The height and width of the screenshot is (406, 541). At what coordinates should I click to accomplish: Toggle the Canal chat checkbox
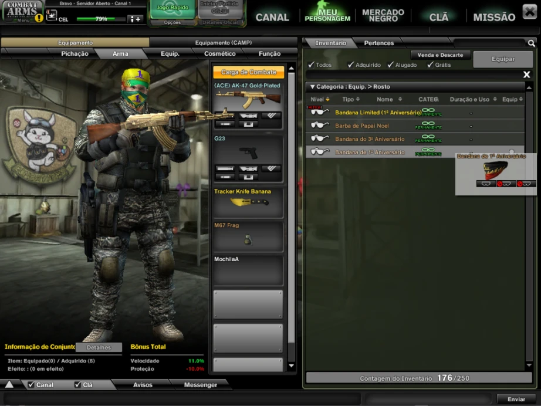(31, 385)
